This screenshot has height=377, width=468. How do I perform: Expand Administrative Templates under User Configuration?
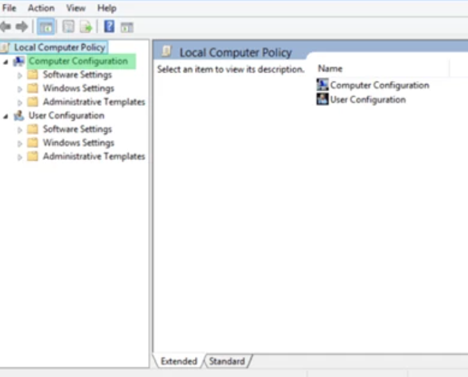(x=20, y=157)
